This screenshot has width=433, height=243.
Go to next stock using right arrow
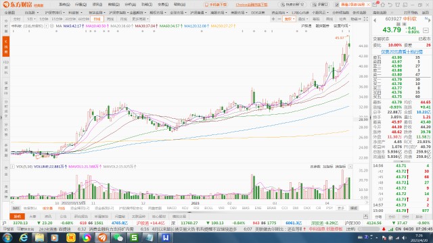pos(429,20)
